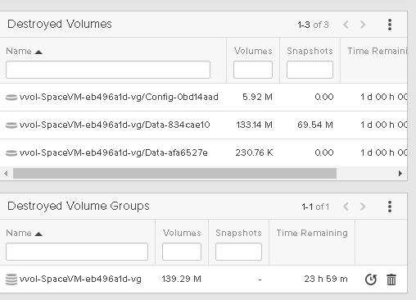Viewport: 416px width, 300px height.
Task: Open destroyed volume group vvol-SpaceVM-eb496a1d-vg
Action: point(80,280)
